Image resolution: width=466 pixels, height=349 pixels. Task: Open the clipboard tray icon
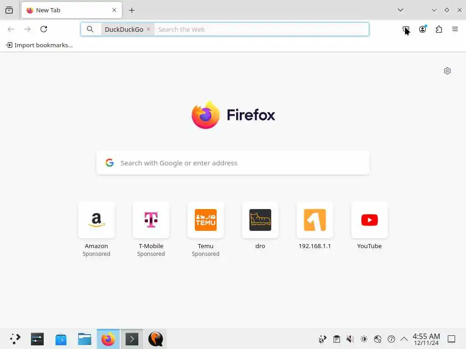coord(336,339)
